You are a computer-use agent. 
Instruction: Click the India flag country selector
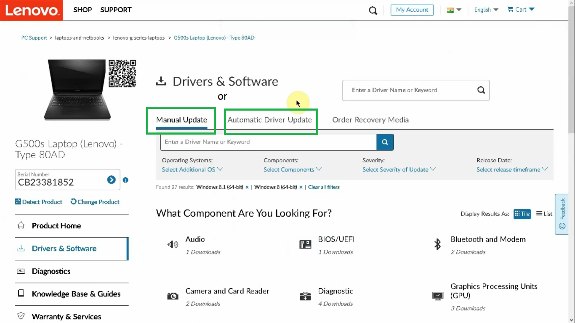click(x=454, y=10)
